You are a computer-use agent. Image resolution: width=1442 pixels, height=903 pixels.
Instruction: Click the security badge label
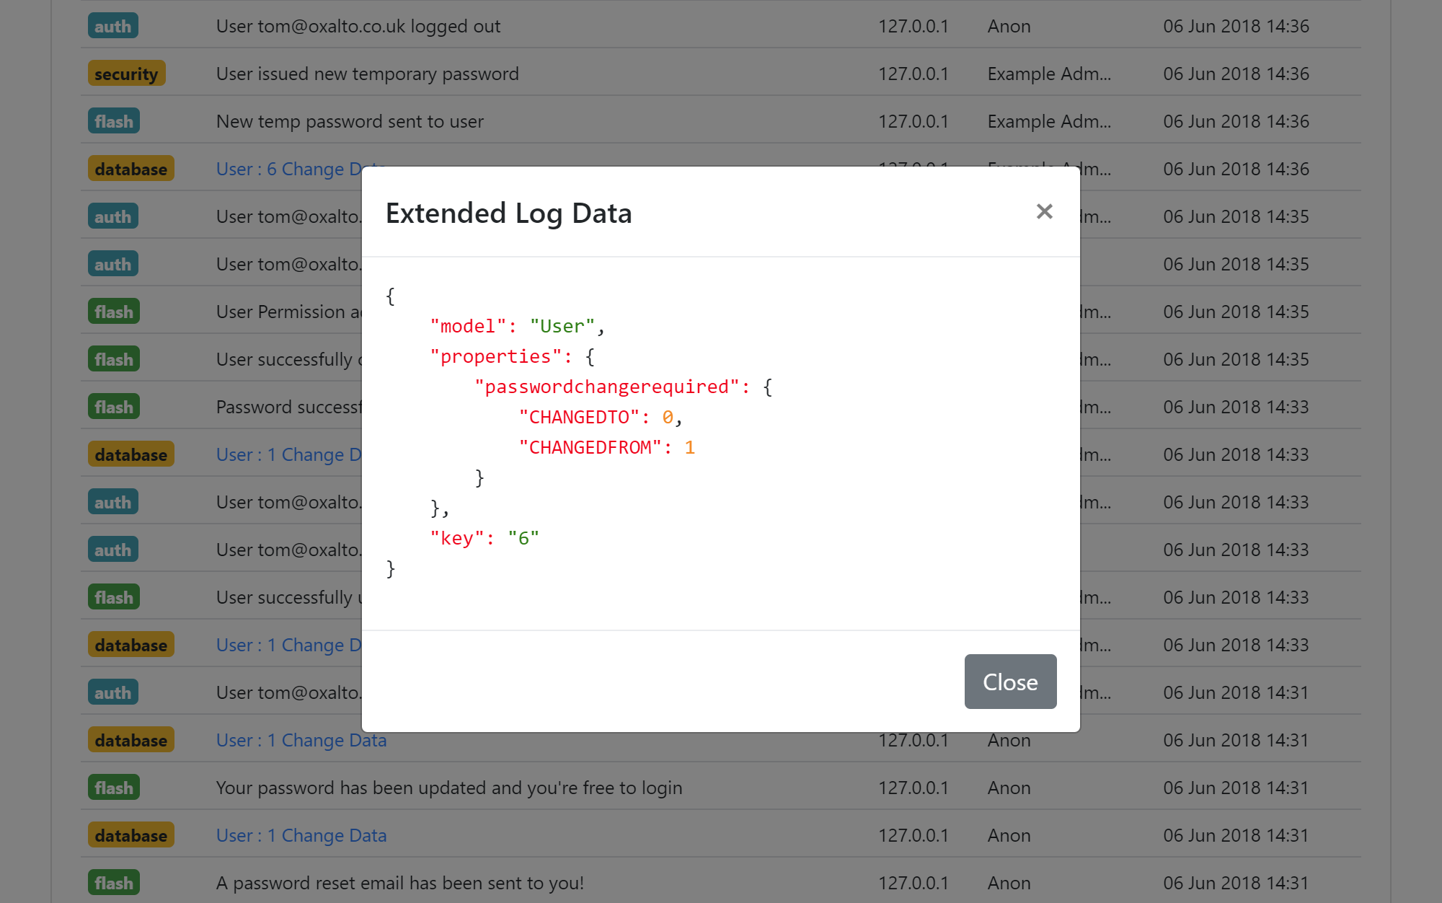click(126, 74)
